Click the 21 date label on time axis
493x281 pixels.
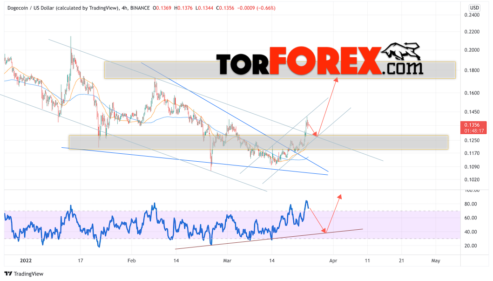[401, 261]
